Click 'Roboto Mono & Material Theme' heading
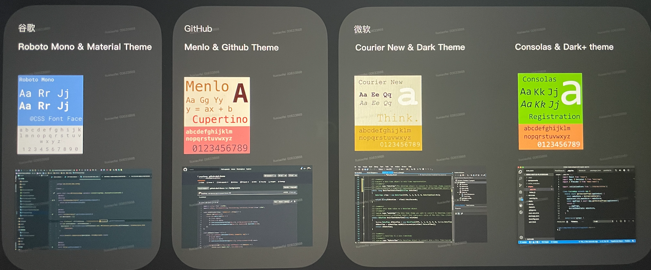 click(x=85, y=47)
